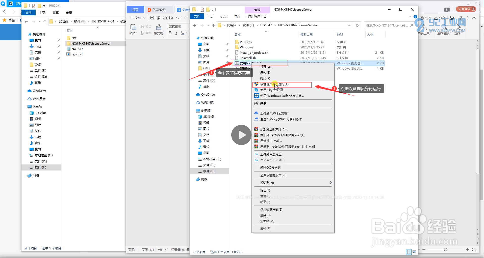Open 主页 tab in 破解文件 window
The image size is (484, 258).
click(x=42, y=13)
